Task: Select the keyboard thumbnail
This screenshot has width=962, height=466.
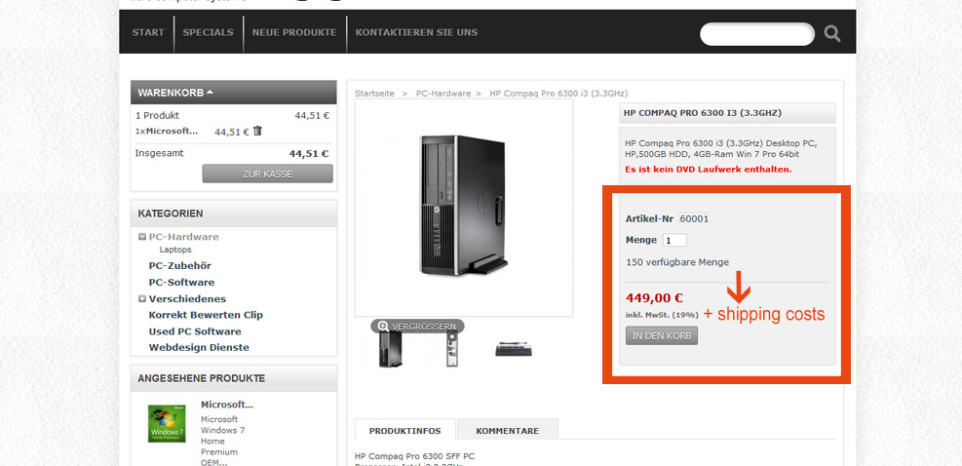Action: (x=514, y=349)
